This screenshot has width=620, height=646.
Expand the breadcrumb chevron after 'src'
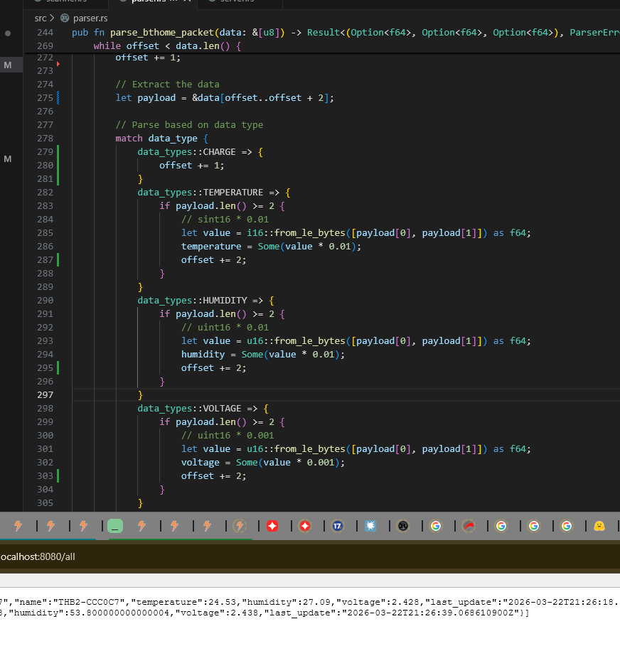point(52,18)
